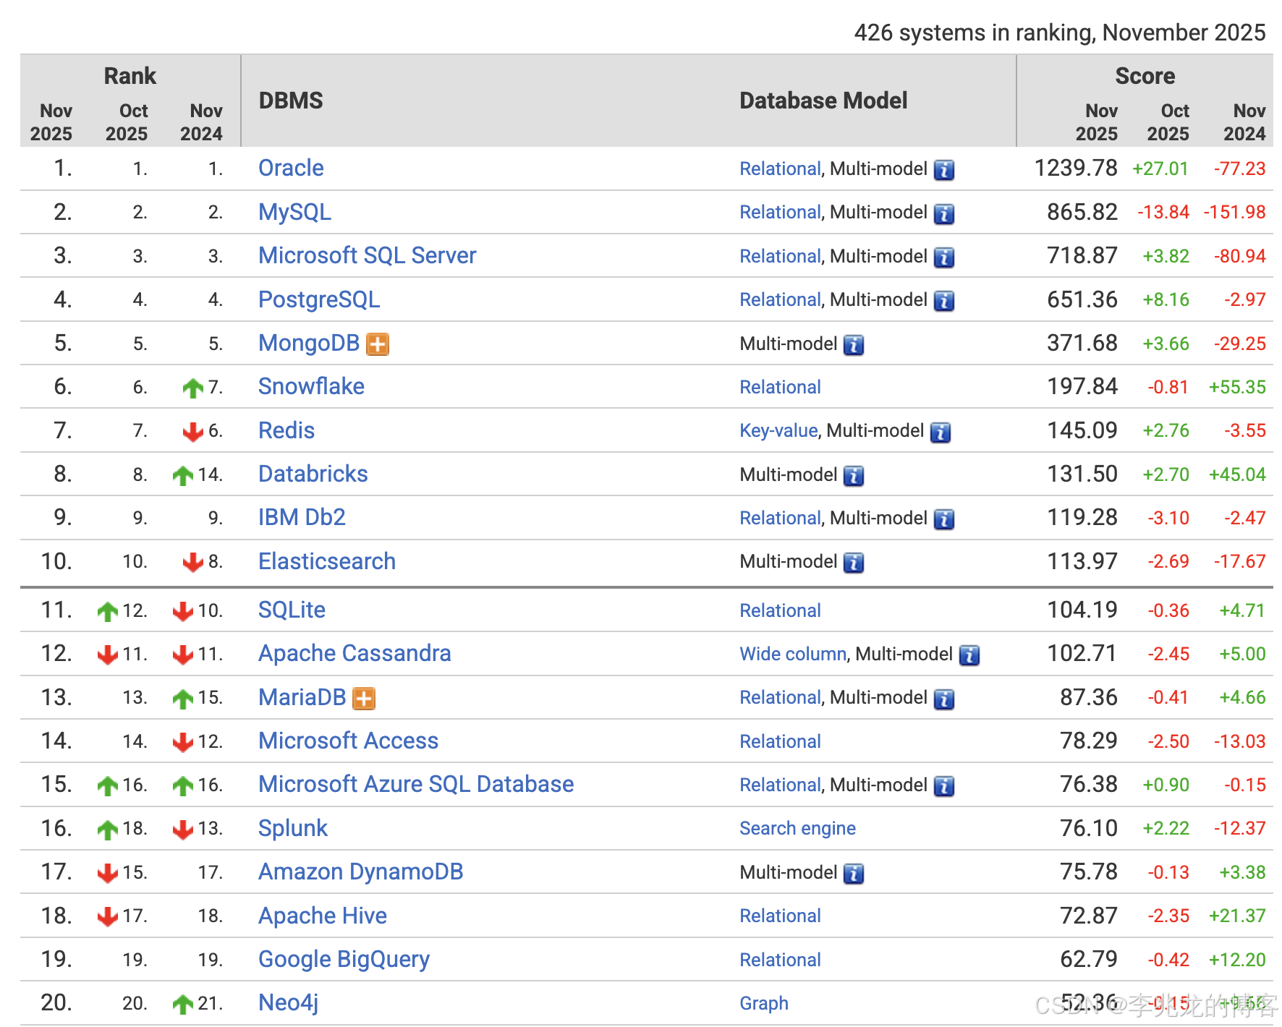Screen dimensions: 1282x1027
Task: Click MariaDB multi-model info icon
Action: tap(943, 699)
